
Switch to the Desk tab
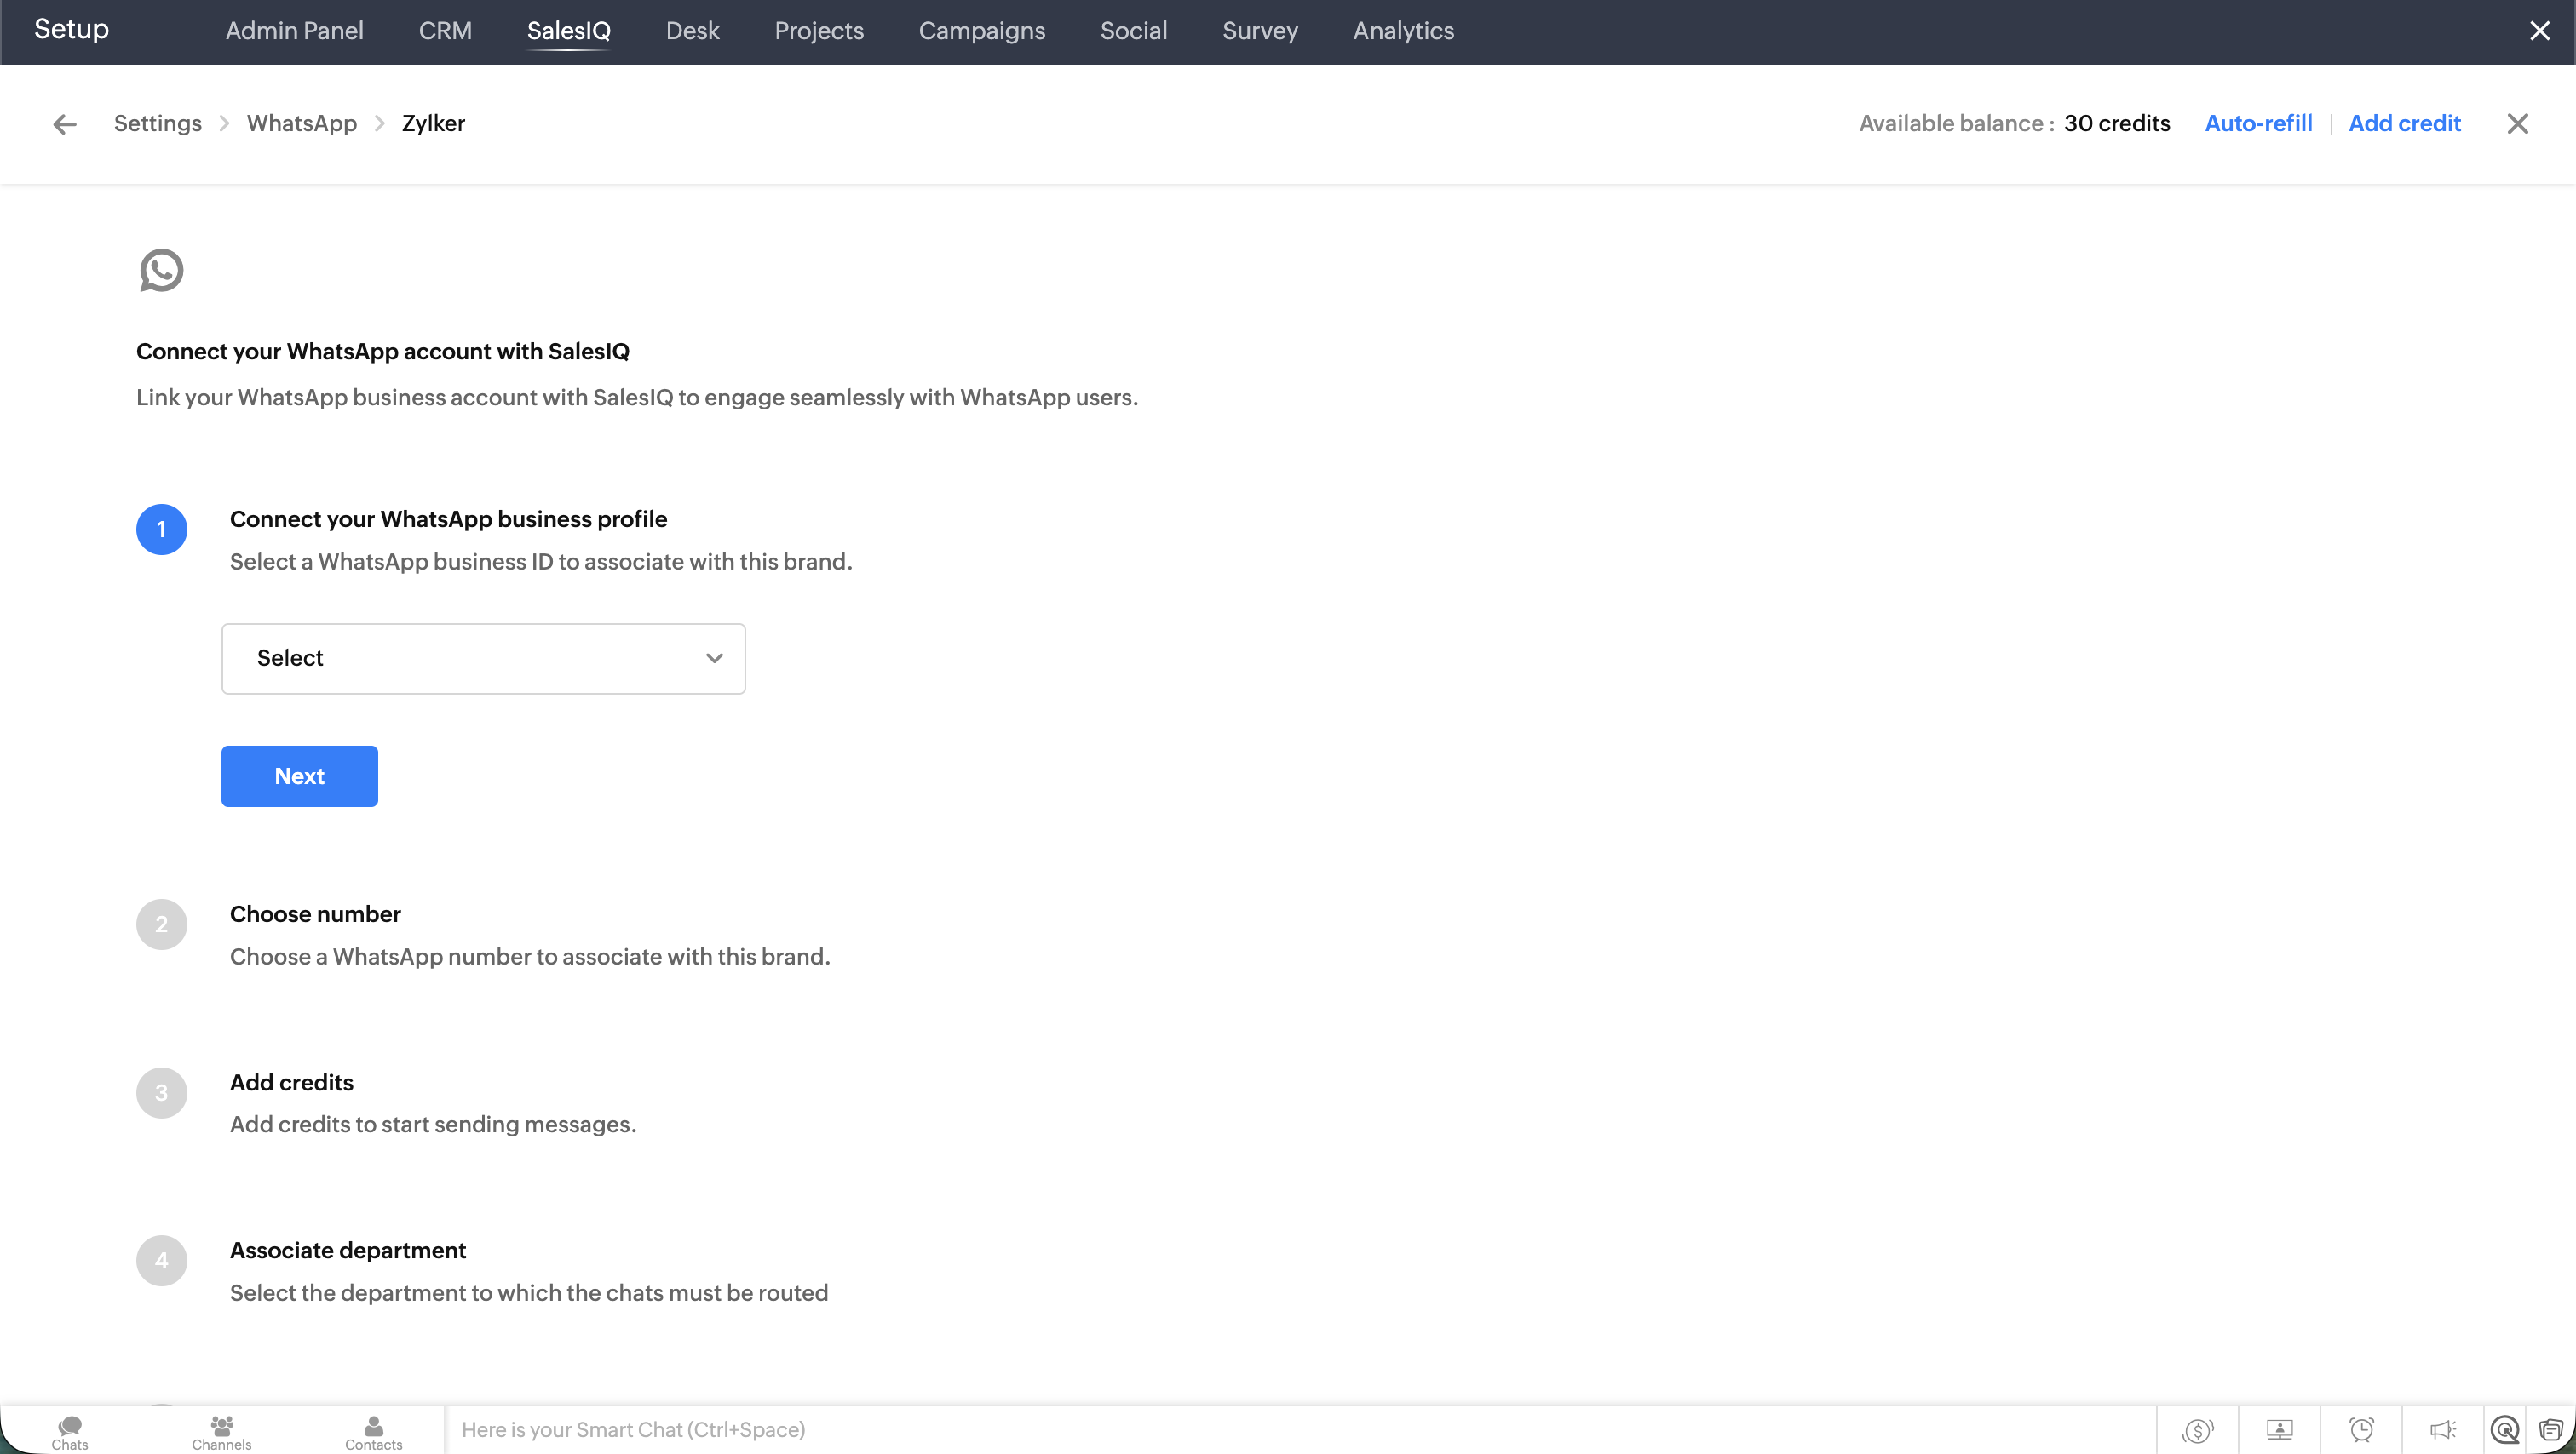[693, 31]
